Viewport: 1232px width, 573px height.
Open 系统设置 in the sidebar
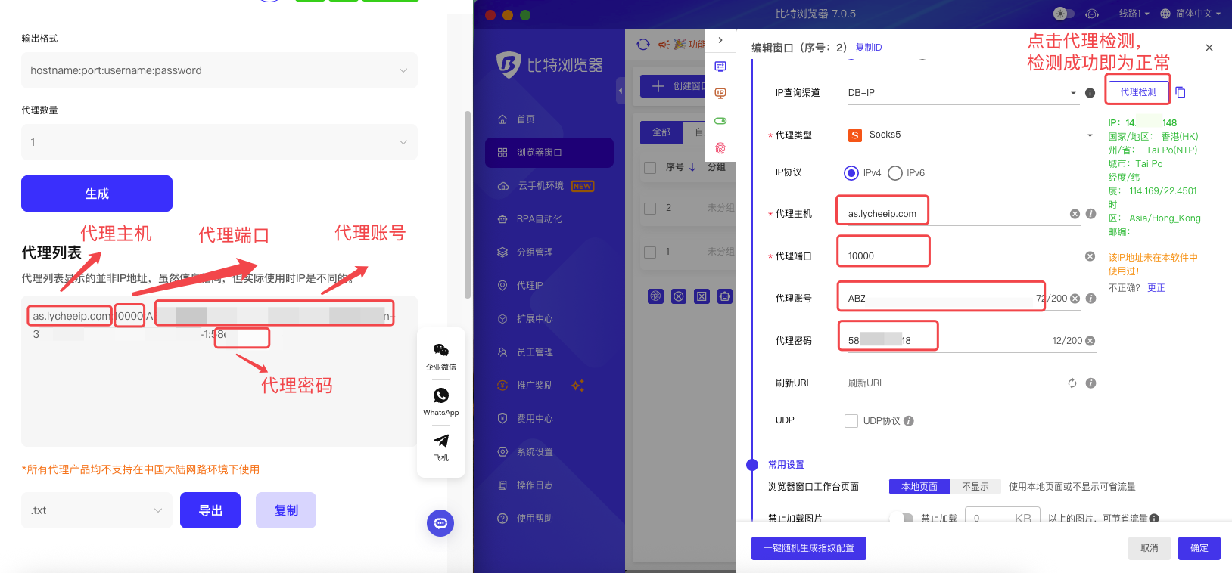(x=549, y=452)
